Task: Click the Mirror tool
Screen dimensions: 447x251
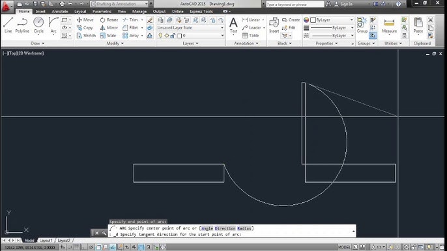Action: point(109,27)
